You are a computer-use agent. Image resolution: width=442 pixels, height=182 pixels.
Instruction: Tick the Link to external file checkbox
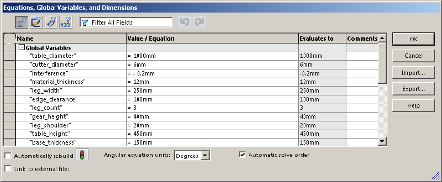coord(8,169)
